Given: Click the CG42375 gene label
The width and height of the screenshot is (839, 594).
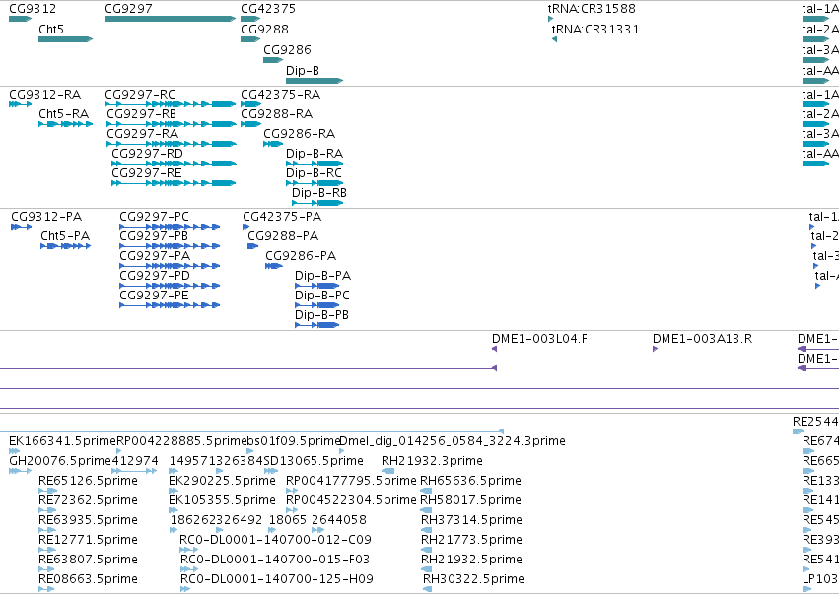Looking at the screenshot, I should (268, 9).
